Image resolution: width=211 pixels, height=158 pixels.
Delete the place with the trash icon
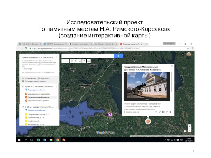[x=170, y=112]
